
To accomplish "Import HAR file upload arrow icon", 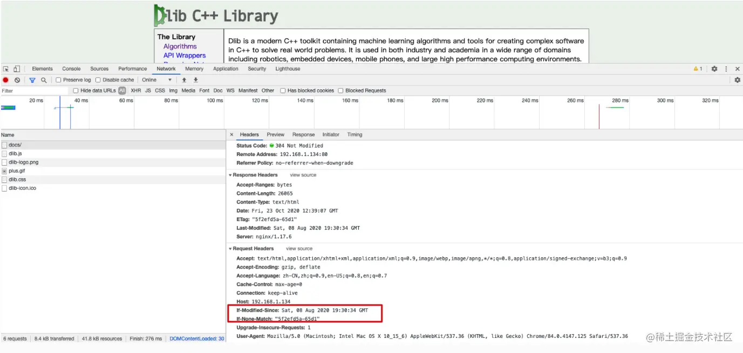I will click(184, 80).
